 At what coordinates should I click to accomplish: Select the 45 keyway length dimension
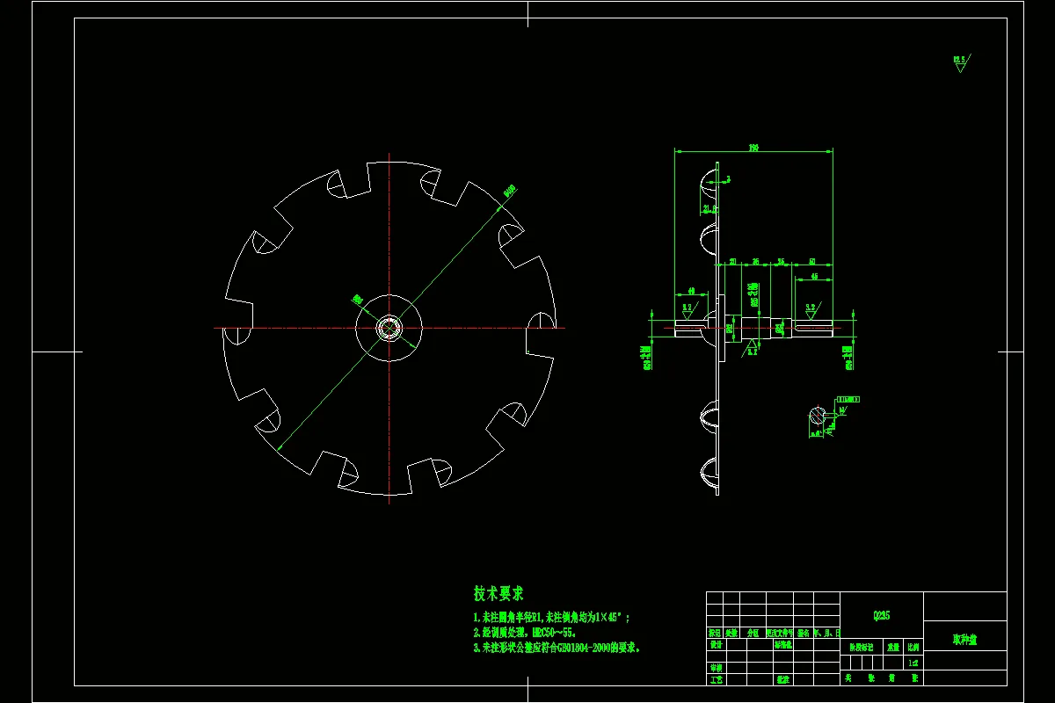pyautogui.click(x=814, y=276)
